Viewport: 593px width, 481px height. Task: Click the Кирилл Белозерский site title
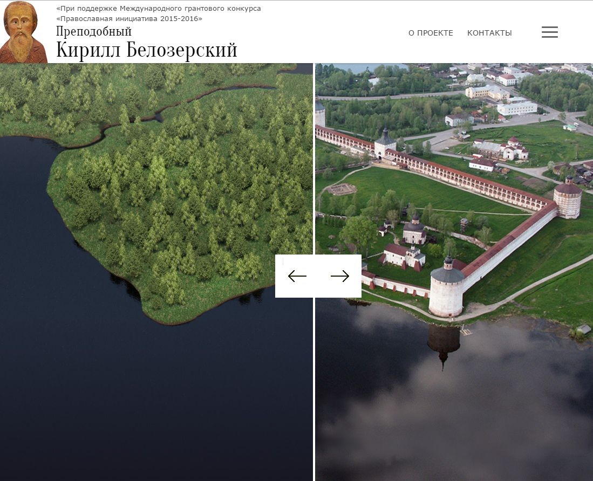[146, 50]
